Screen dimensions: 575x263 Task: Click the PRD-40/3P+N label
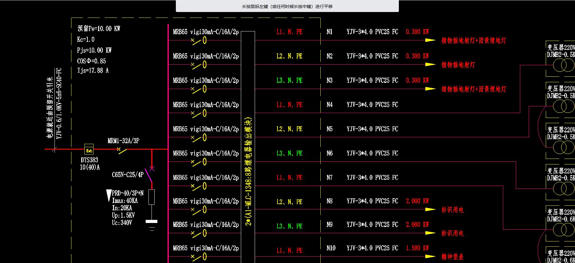pyautogui.click(x=128, y=193)
